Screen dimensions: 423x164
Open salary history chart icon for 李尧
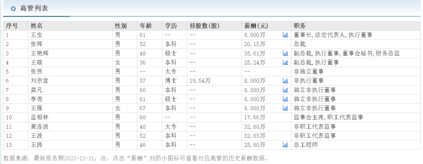[285, 99]
